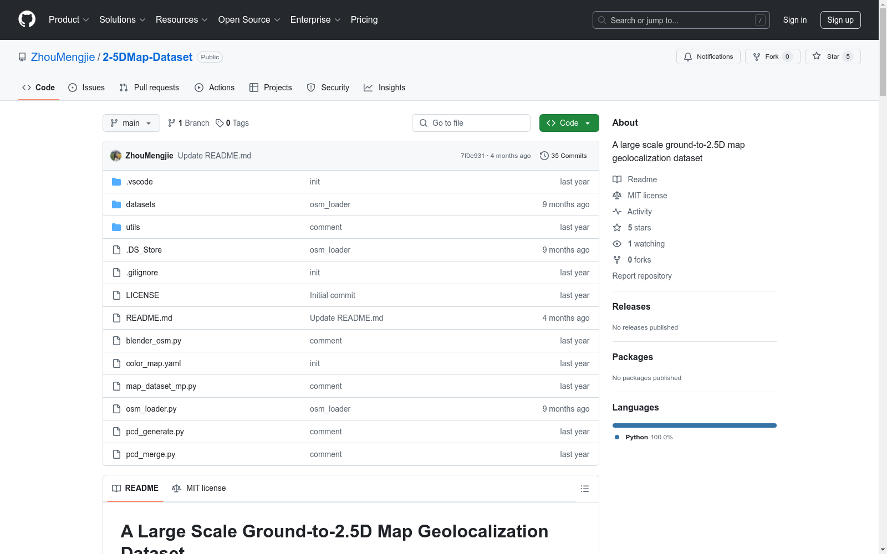887x554 pixels.
Task: Open the GitHub home logo
Action: point(27,19)
